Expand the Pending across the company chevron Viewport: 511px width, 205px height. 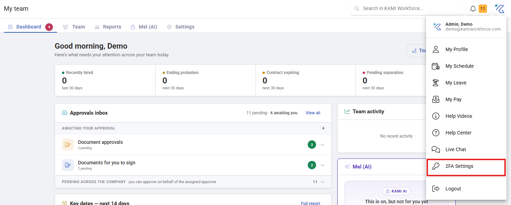click(322, 182)
